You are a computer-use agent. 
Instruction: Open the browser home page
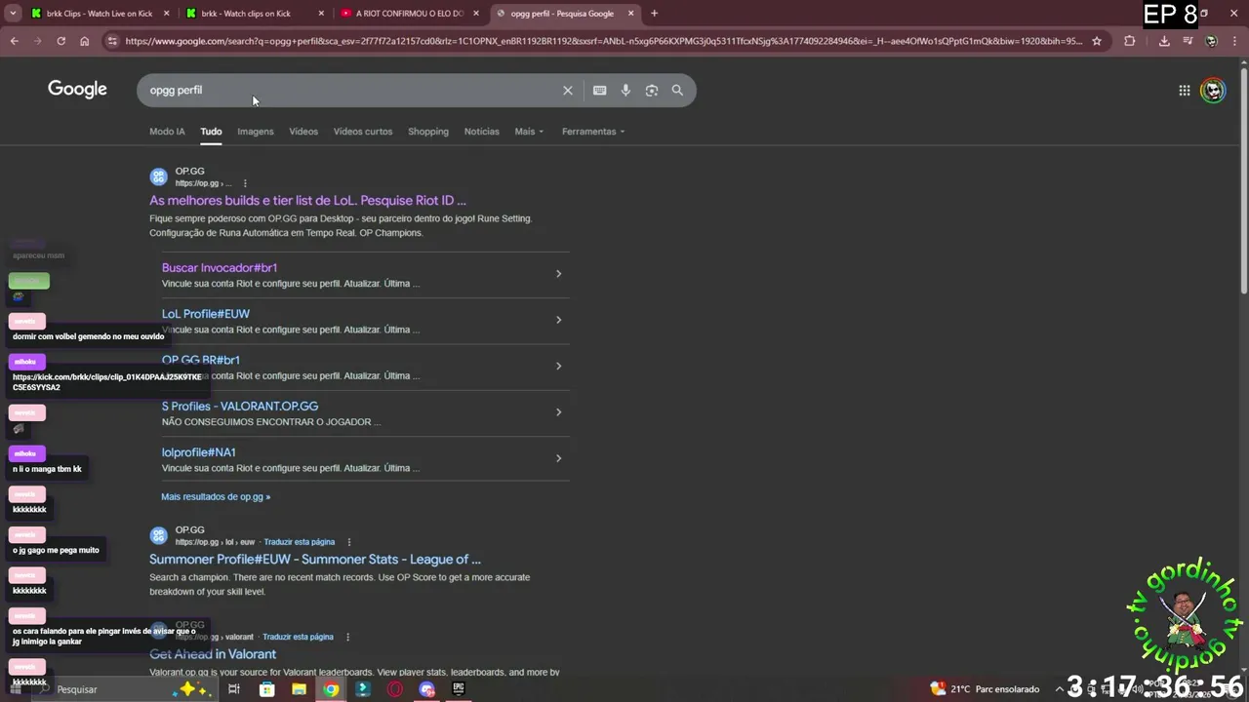click(85, 41)
